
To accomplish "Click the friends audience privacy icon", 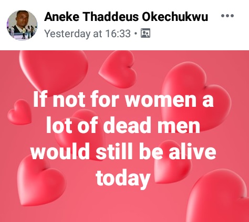I will tap(146, 33).
